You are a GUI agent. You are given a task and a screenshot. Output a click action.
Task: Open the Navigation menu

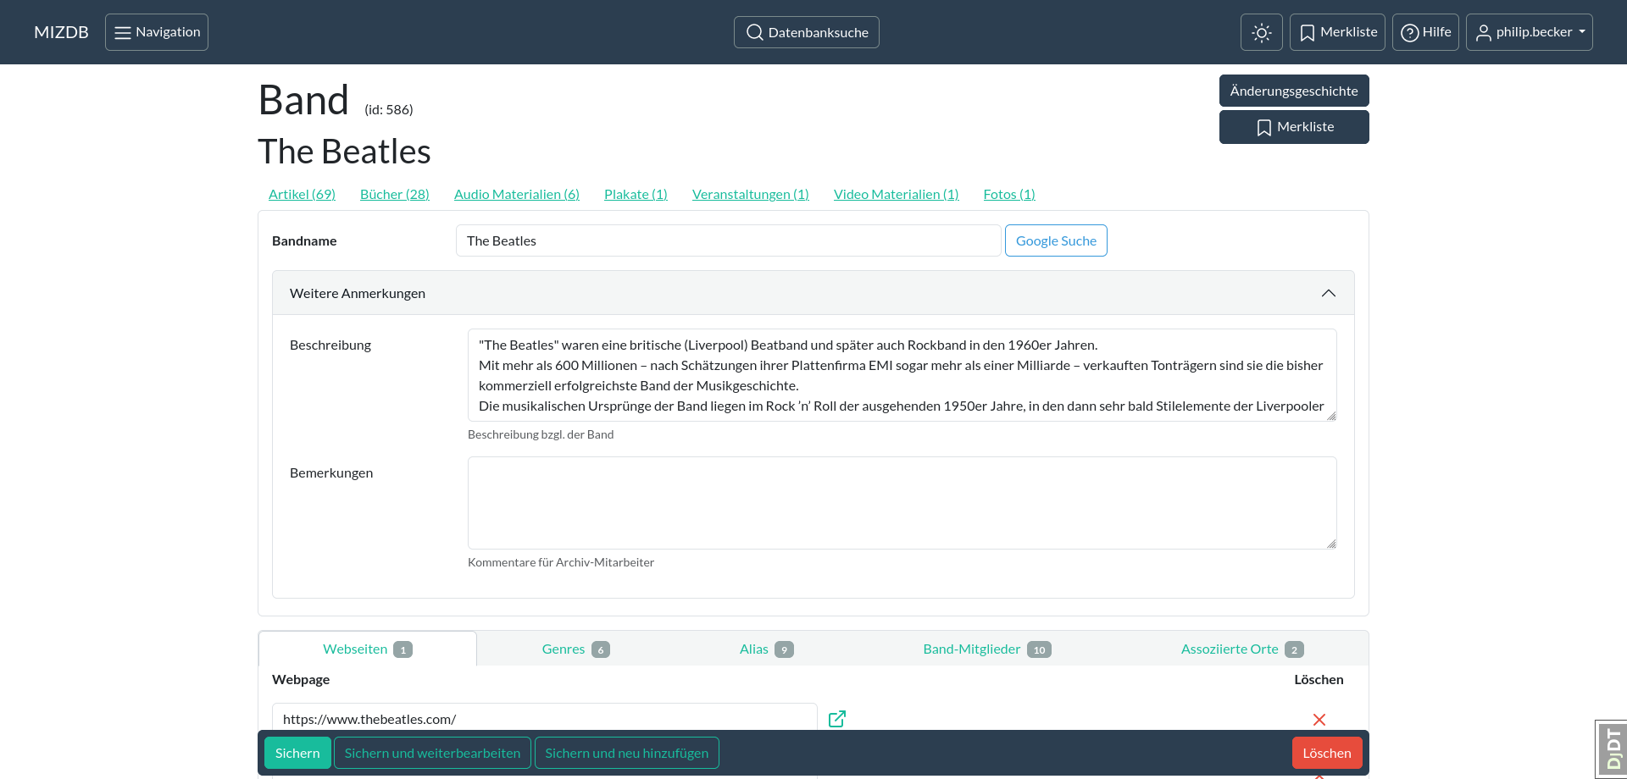coord(157,32)
